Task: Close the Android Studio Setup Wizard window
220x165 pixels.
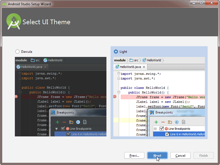Action: [x=211, y=3]
